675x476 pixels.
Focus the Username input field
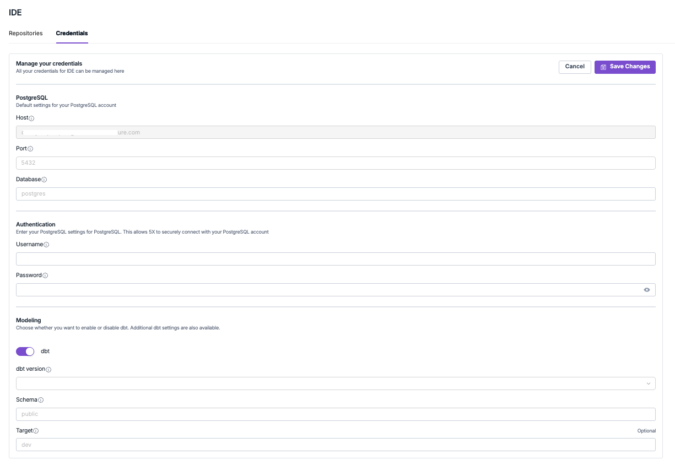click(x=336, y=258)
